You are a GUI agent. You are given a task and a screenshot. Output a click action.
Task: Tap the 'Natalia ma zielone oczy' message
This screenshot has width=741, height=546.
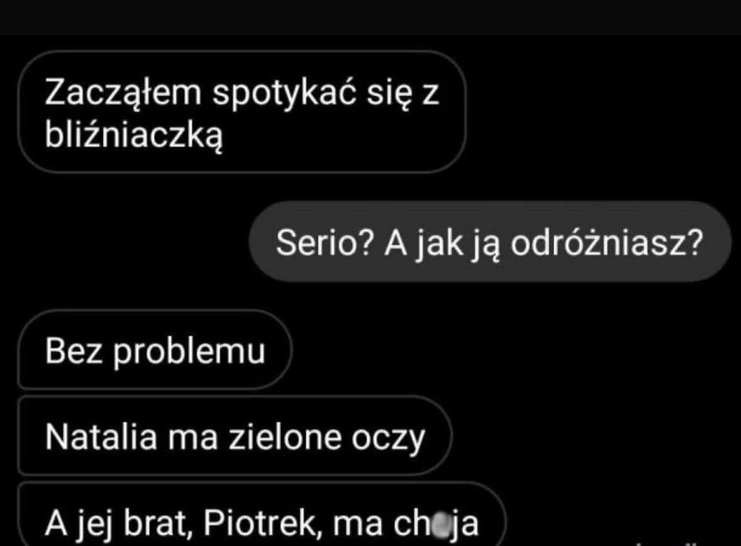tap(235, 436)
